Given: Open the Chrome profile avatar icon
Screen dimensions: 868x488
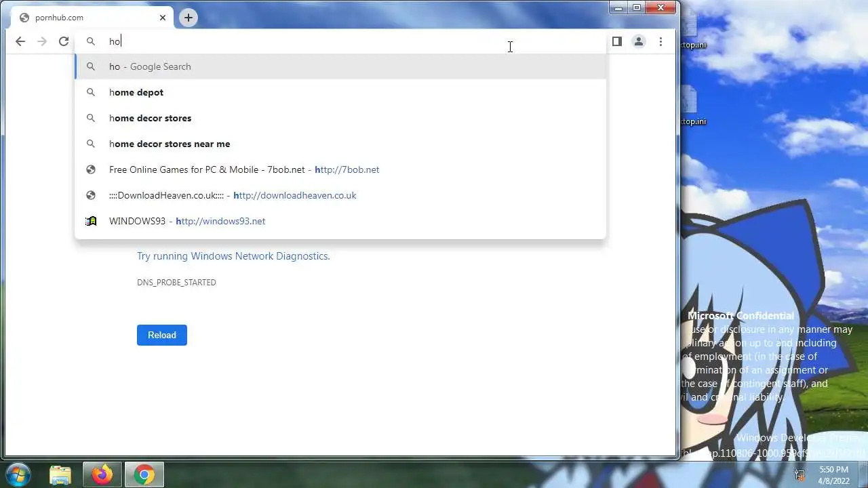Looking at the screenshot, I should click(639, 41).
